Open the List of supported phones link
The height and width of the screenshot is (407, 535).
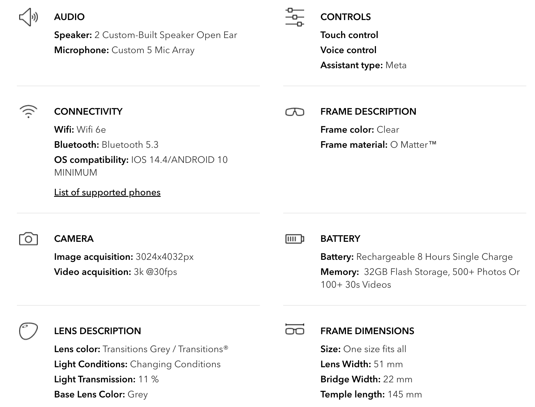coord(107,192)
